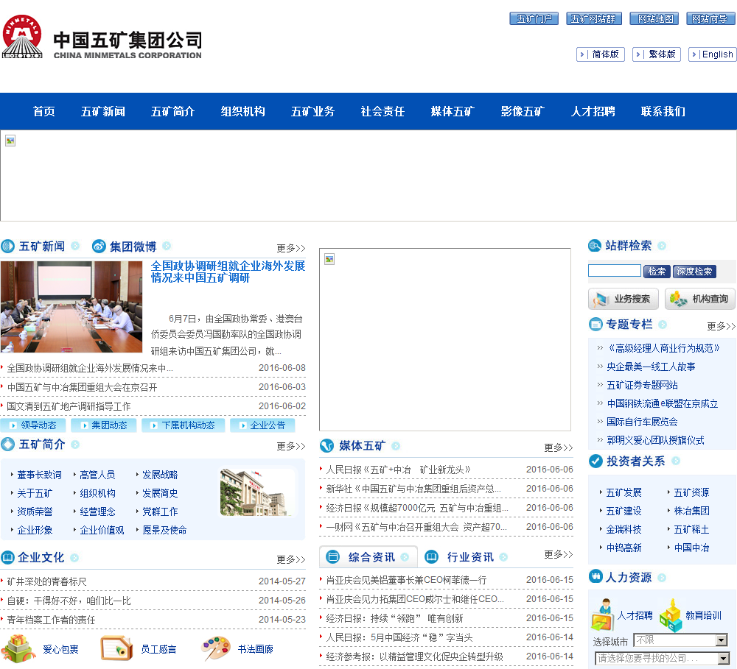Open the 下属机构动态 category

184,425
